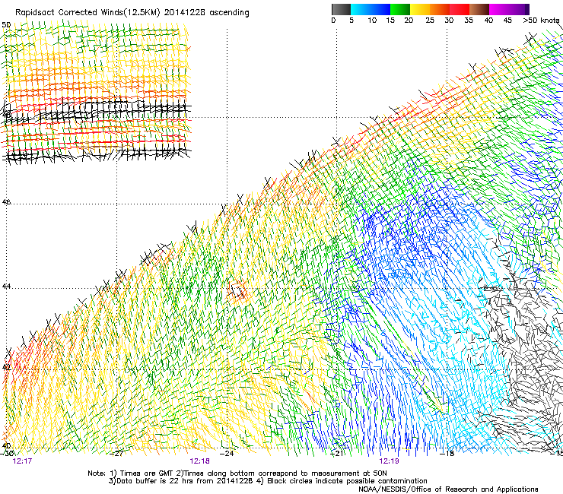Select the yellow 20–25 knots legend segment
The height and width of the screenshot is (494, 563).
pyautogui.click(x=420, y=9)
